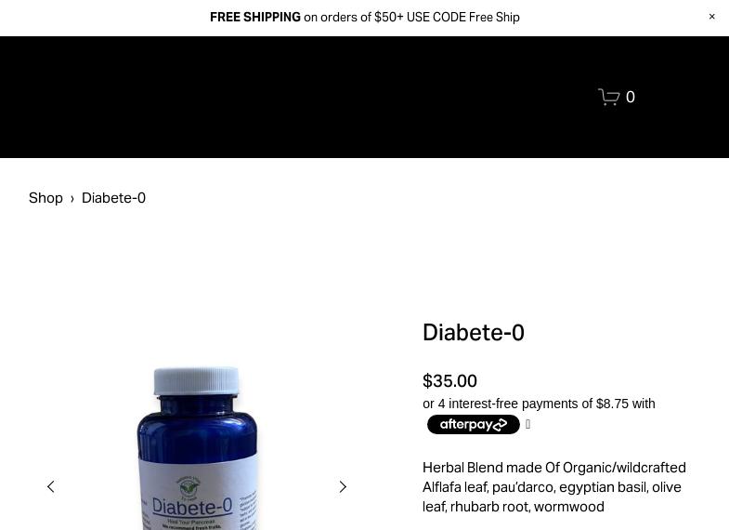Click the USE CODE Free Ship text
Viewport: 729px width, 530px height.
click(x=463, y=18)
